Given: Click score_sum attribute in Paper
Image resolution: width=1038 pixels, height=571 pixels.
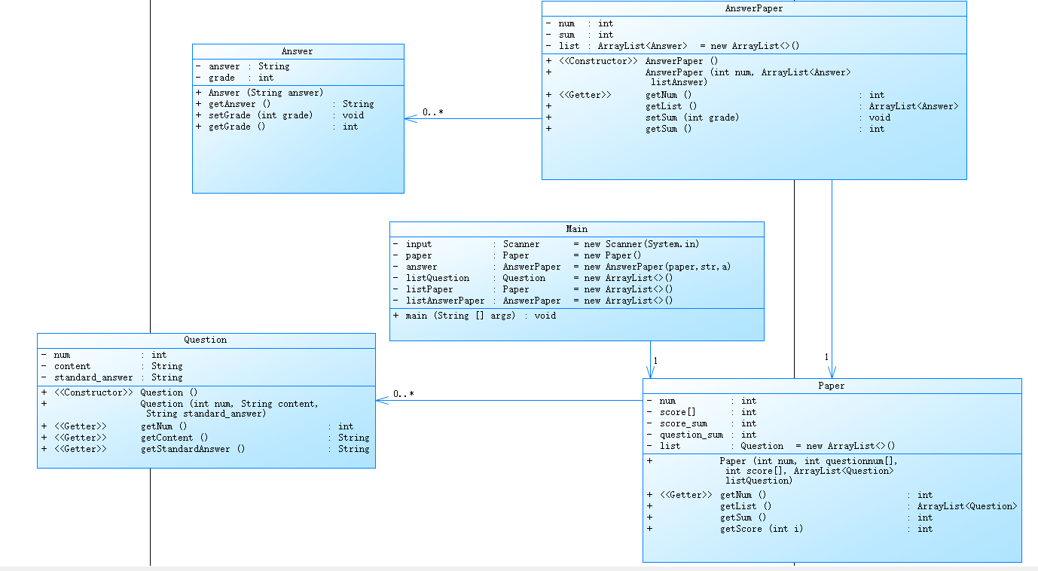Looking at the screenshot, I should coord(701,423).
